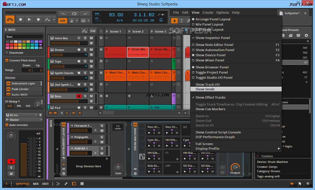Screen dimensions: 315x190
Task: Open the File menu
Action: coord(176,12)
